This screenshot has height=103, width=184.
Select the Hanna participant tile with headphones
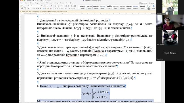pyautogui.click(x=170, y=22)
